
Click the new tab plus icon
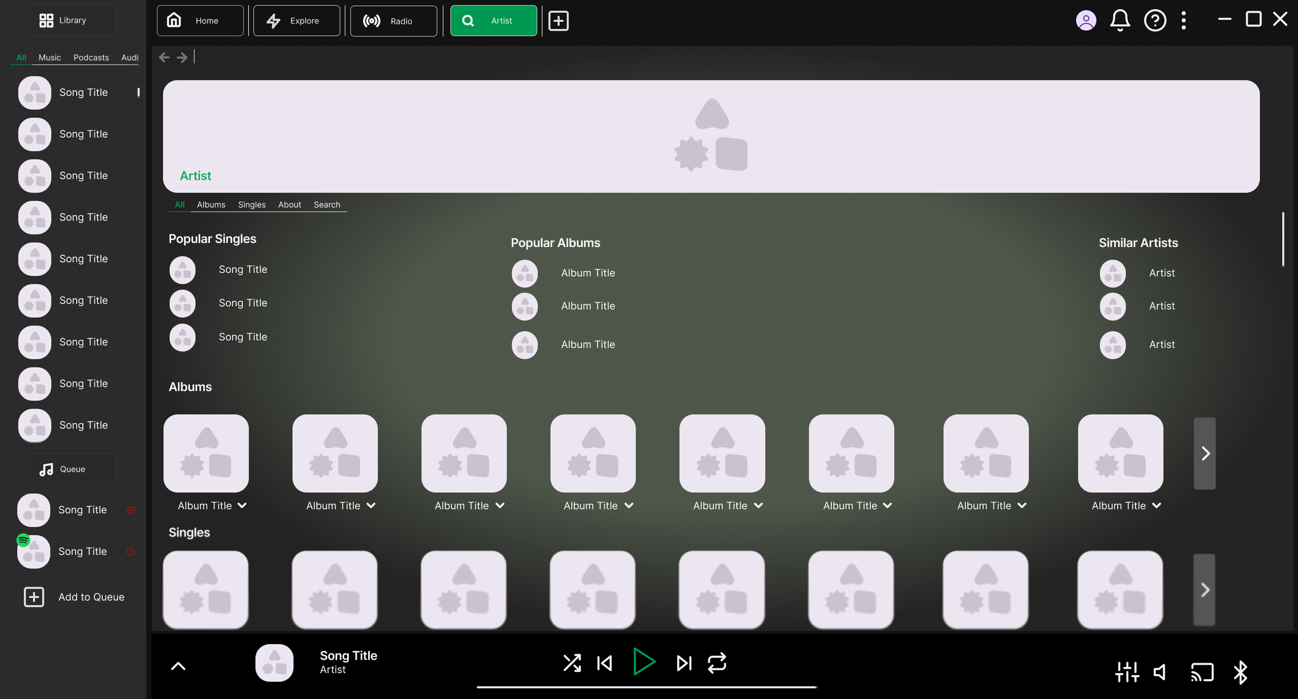click(558, 21)
